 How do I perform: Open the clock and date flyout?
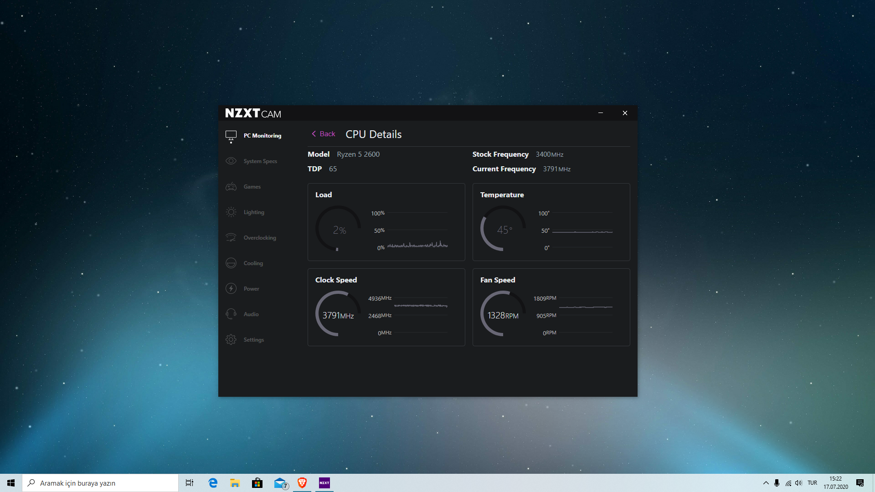(x=835, y=483)
